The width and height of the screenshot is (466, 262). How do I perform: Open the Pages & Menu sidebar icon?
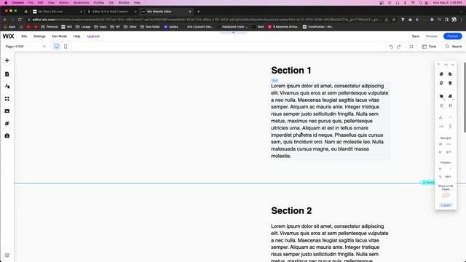pos(7,74)
